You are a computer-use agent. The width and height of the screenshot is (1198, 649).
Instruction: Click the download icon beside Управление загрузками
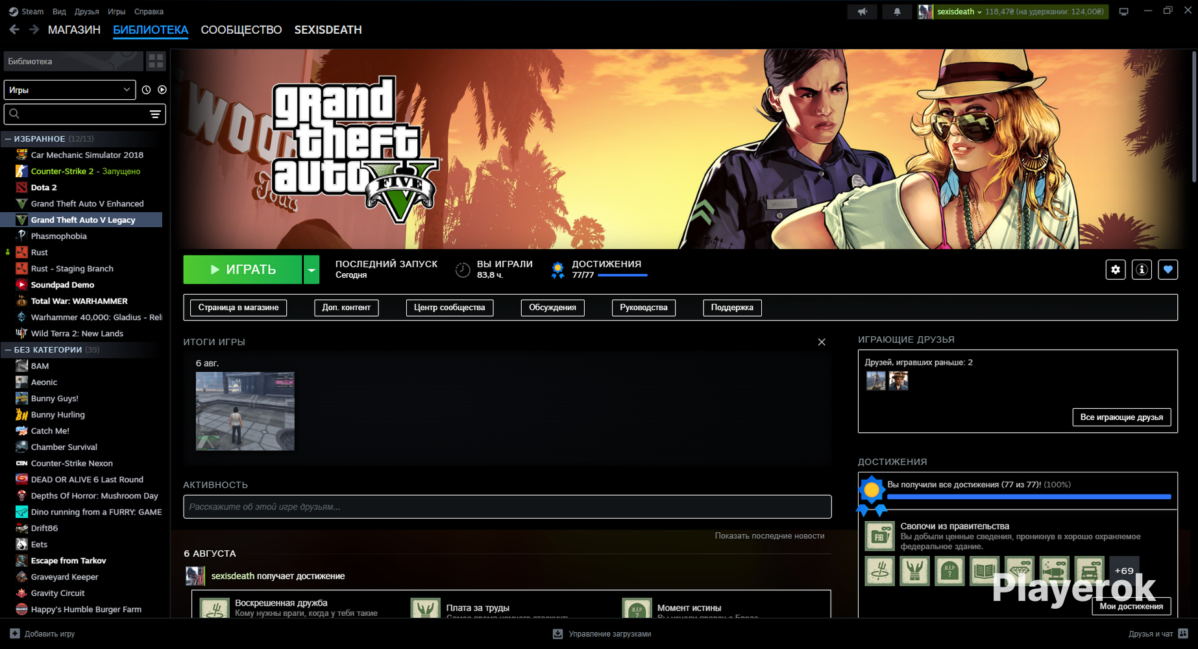click(557, 633)
